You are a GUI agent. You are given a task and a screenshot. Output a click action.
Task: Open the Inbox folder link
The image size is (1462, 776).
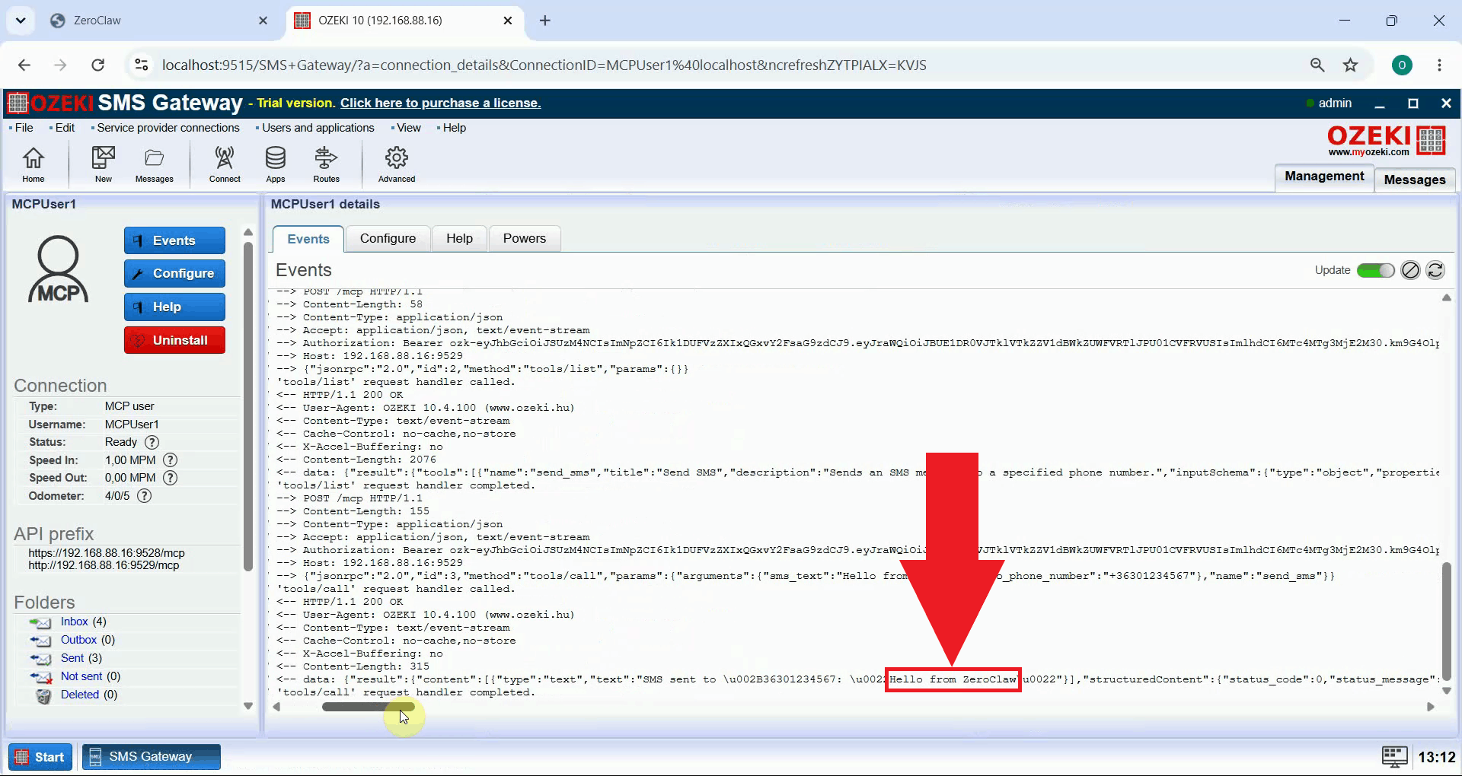tap(75, 622)
